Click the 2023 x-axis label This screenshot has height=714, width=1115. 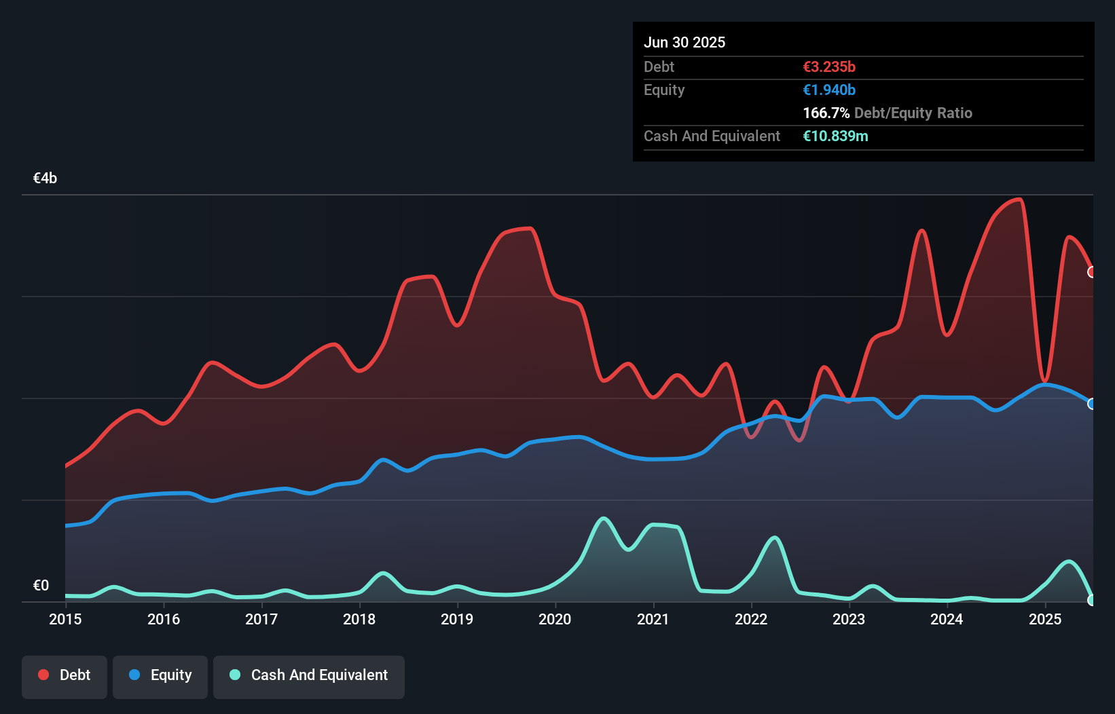(x=849, y=619)
